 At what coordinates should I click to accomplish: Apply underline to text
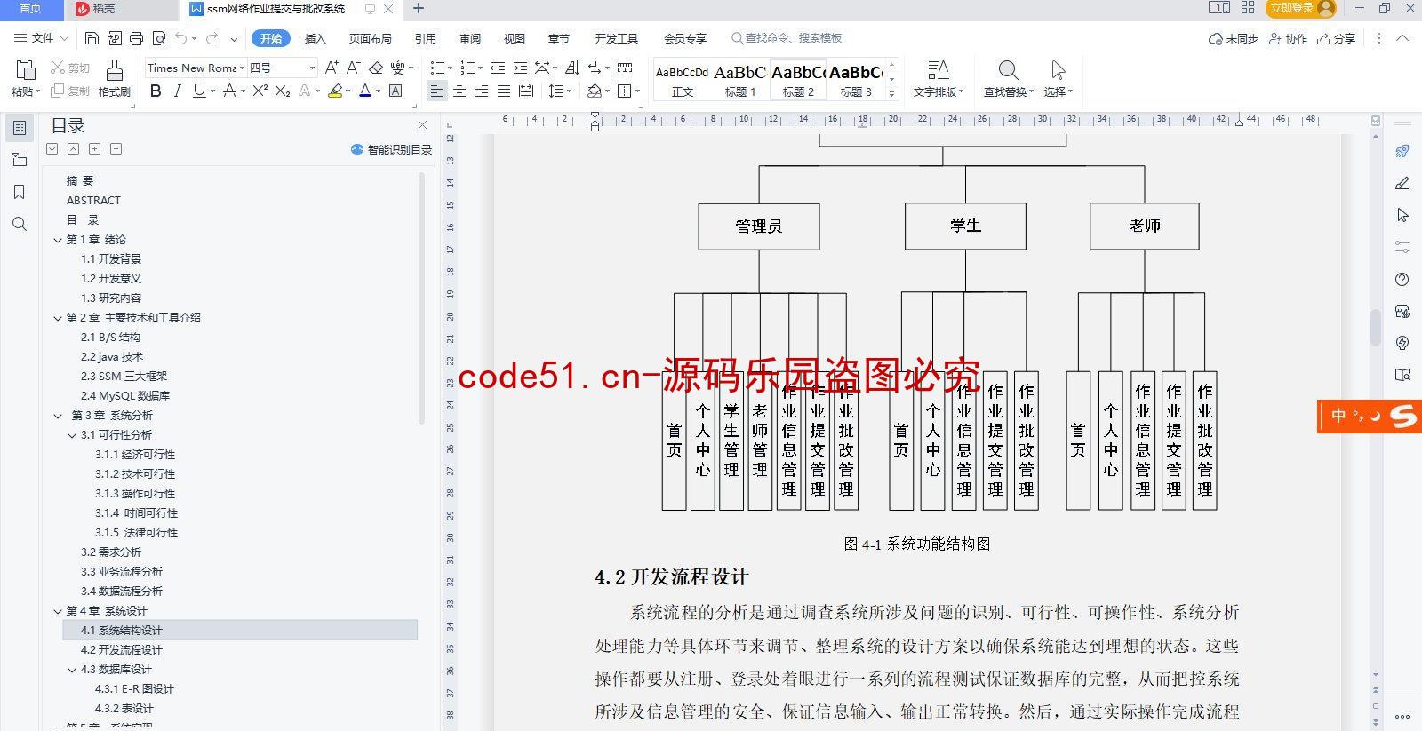198,91
